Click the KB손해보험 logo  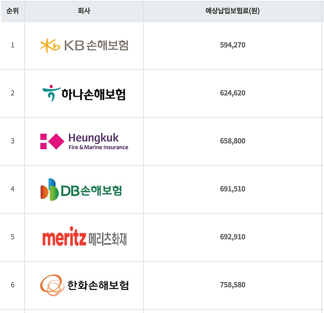point(84,45)
